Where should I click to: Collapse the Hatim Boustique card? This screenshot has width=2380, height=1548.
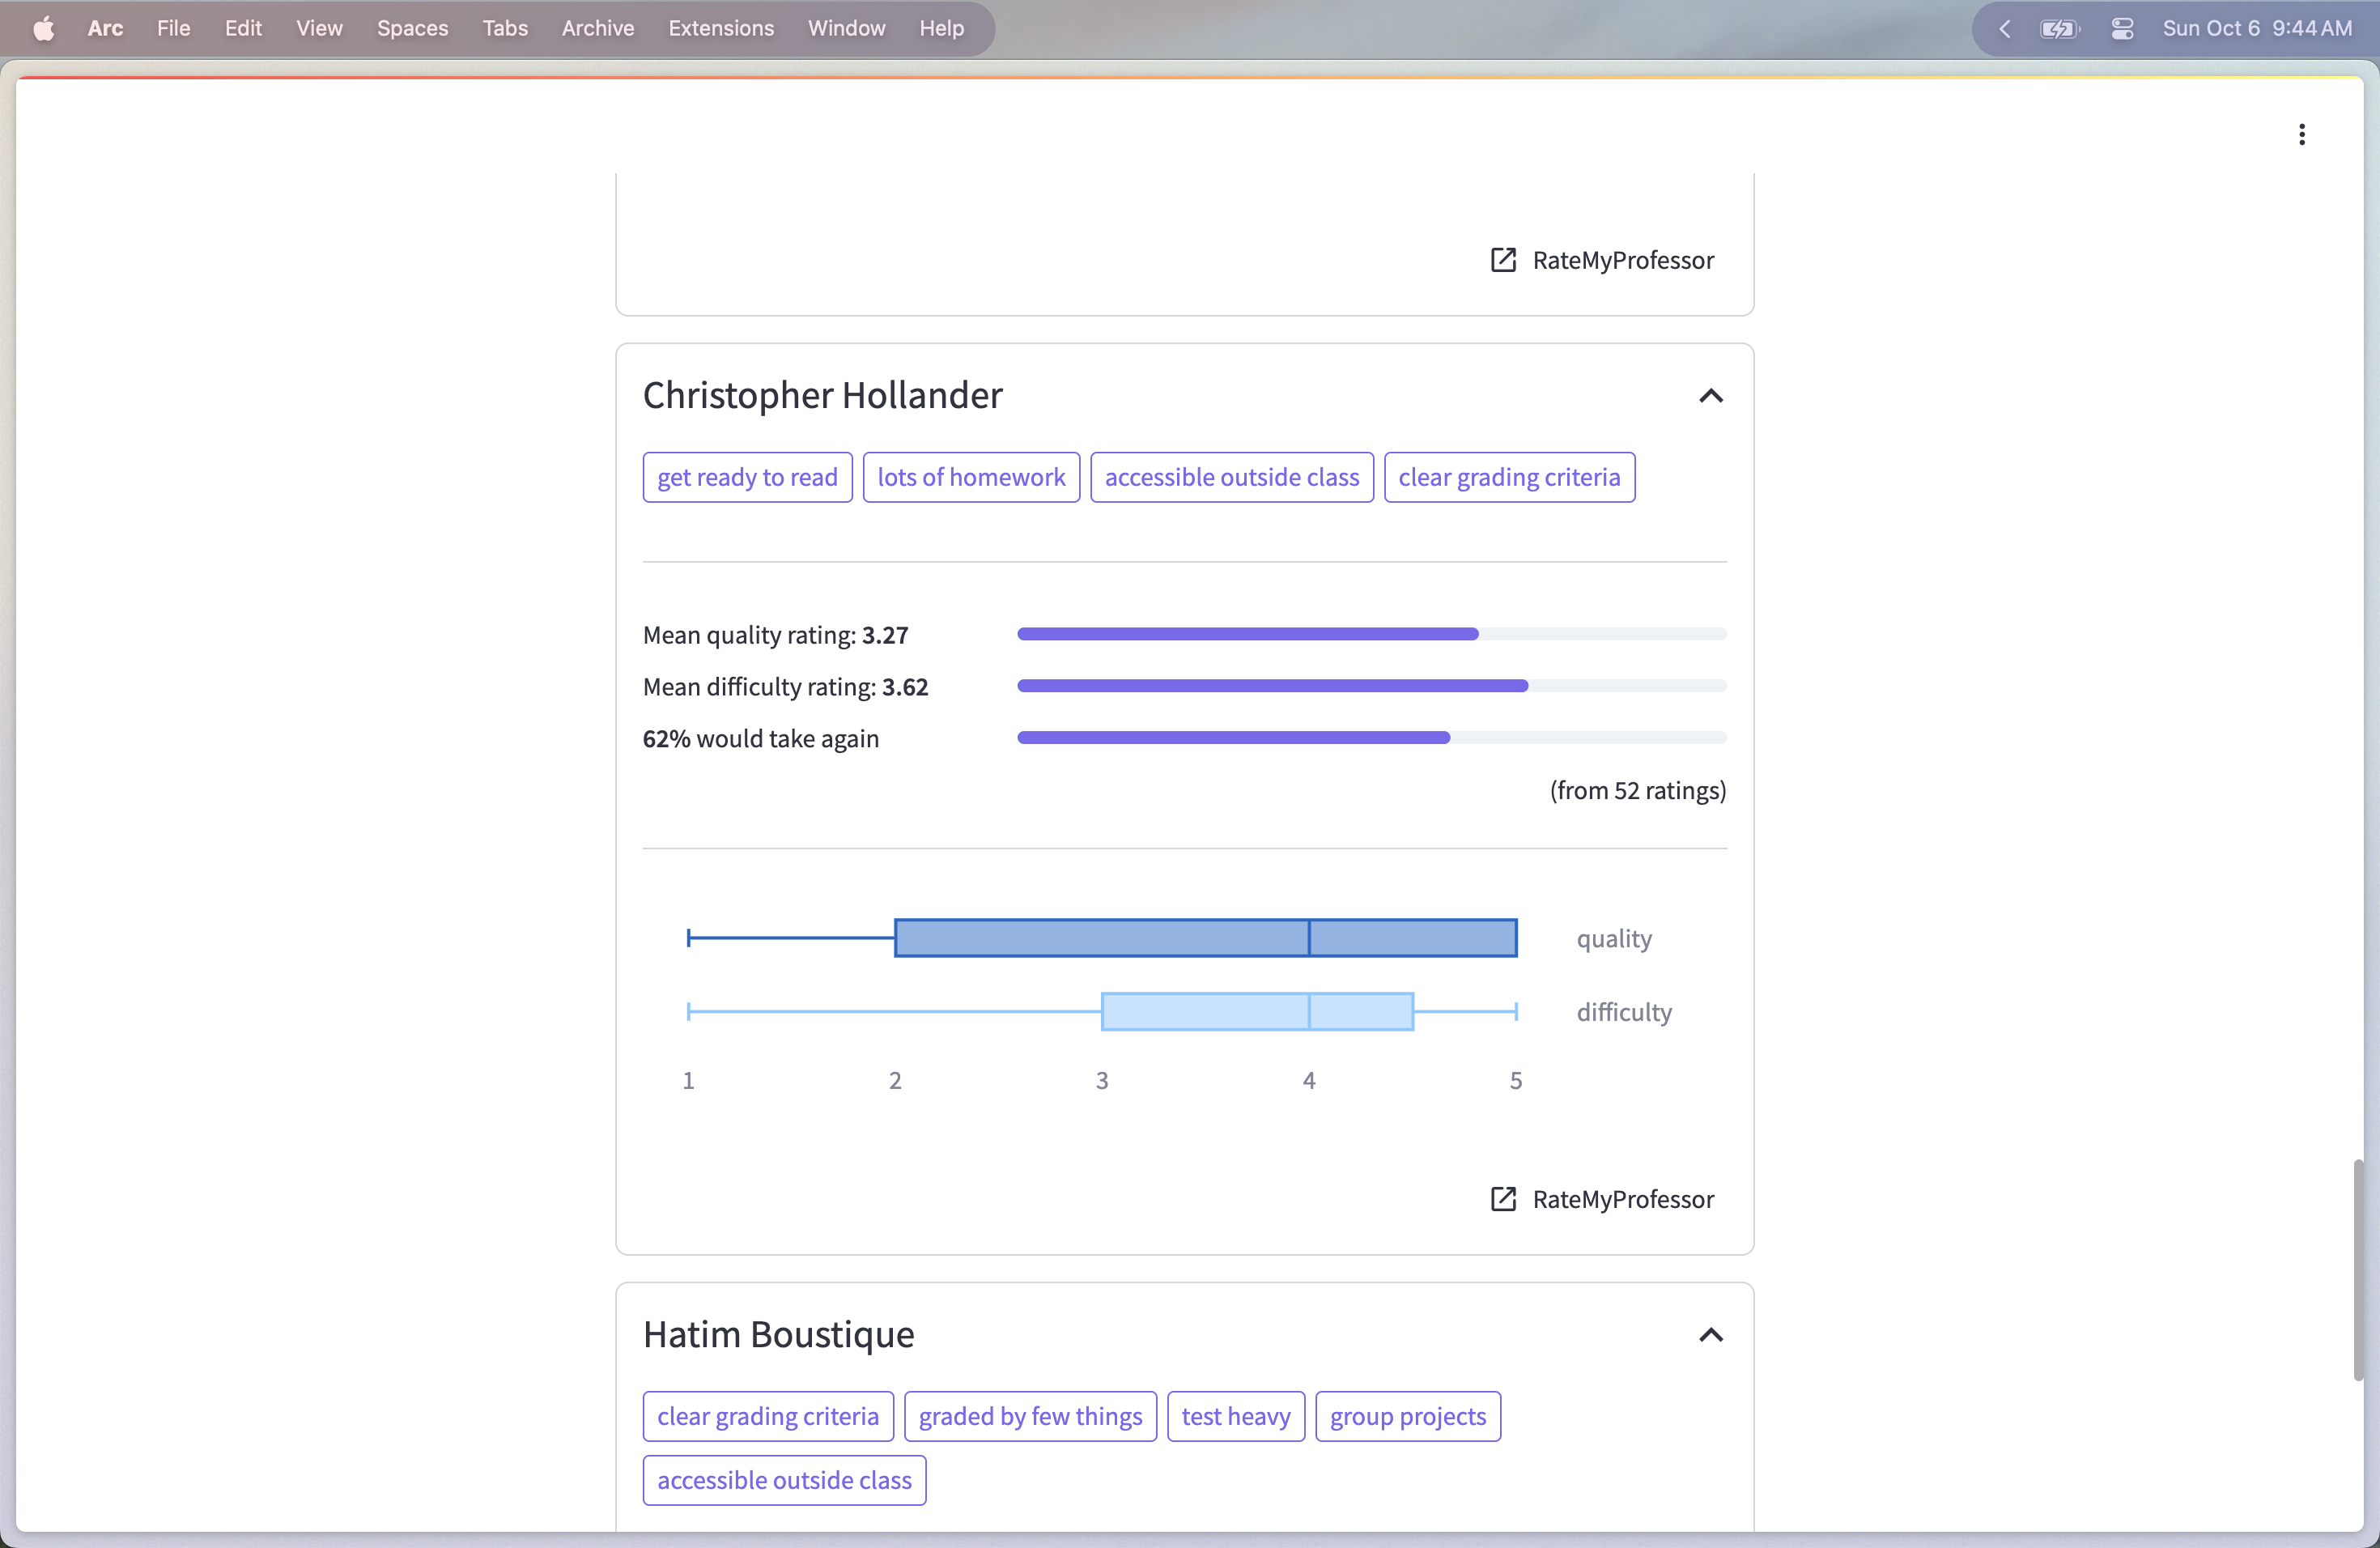pos(1710,1335)
